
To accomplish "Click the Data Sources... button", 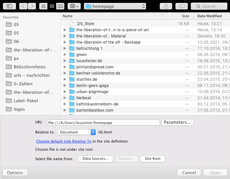I will (96, 159).
